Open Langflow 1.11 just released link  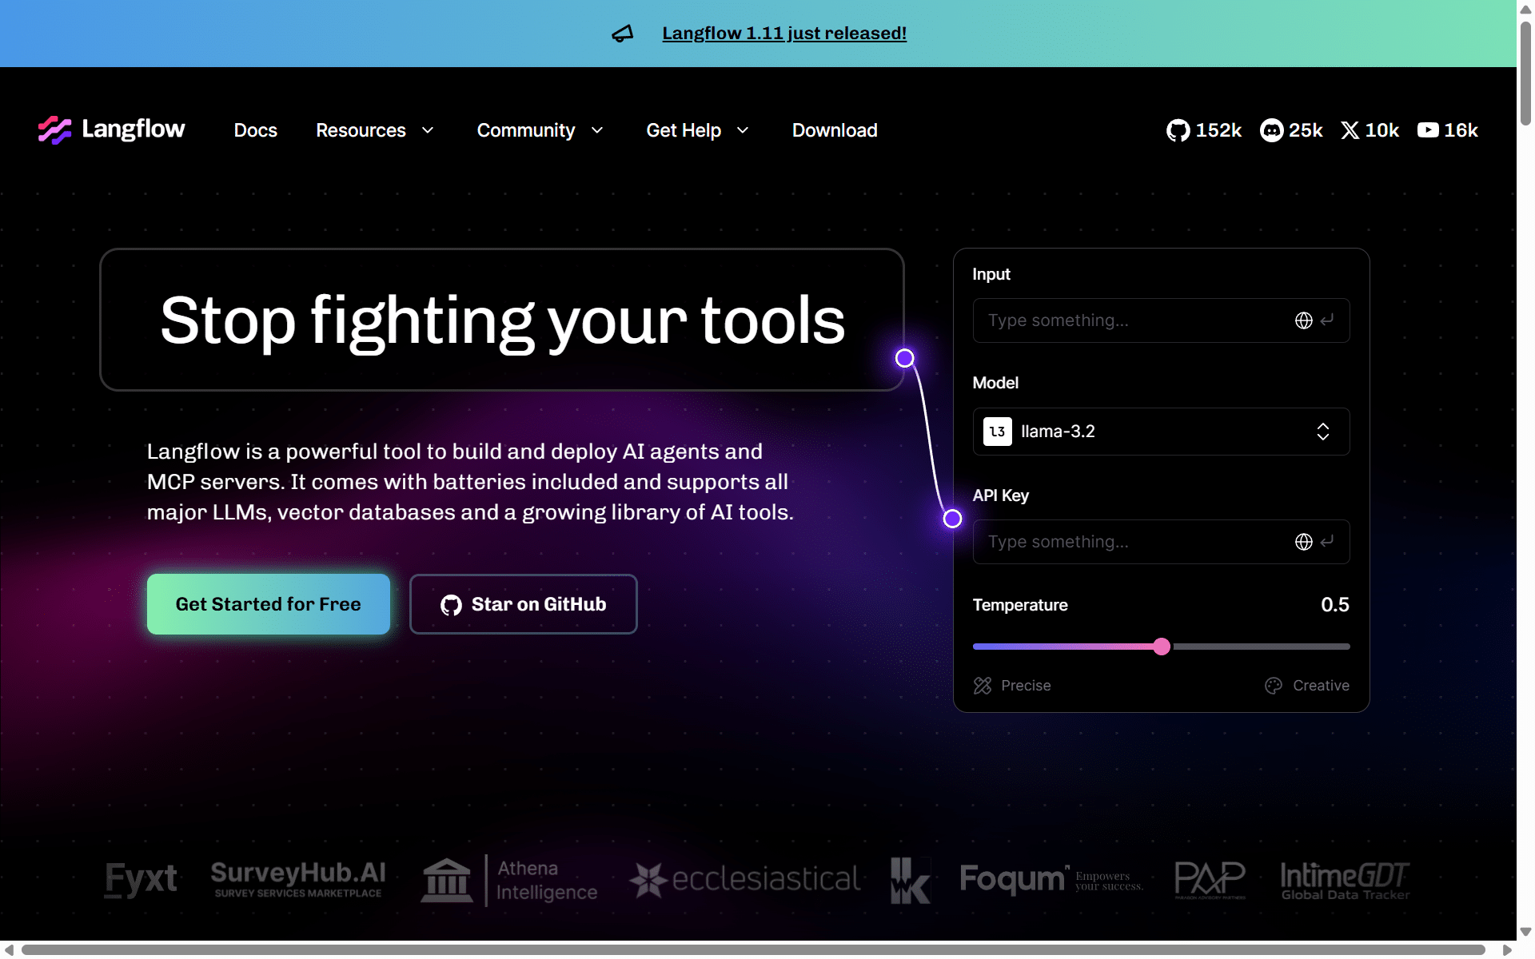point(784,34)
